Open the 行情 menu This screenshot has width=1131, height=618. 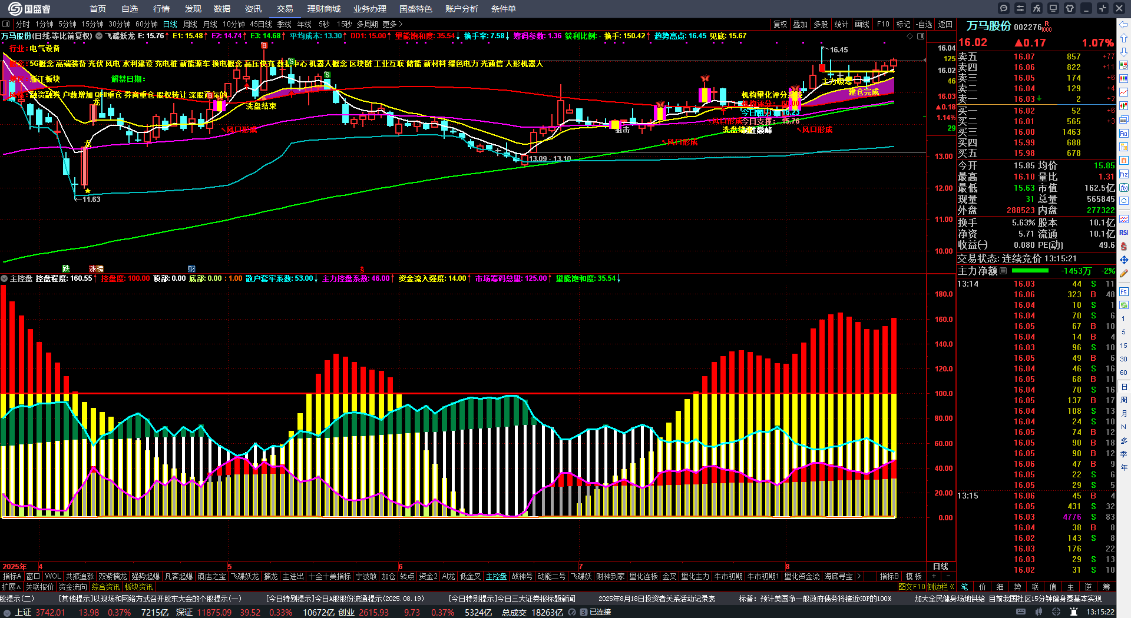pyautogui.click(x=161, y=9)
